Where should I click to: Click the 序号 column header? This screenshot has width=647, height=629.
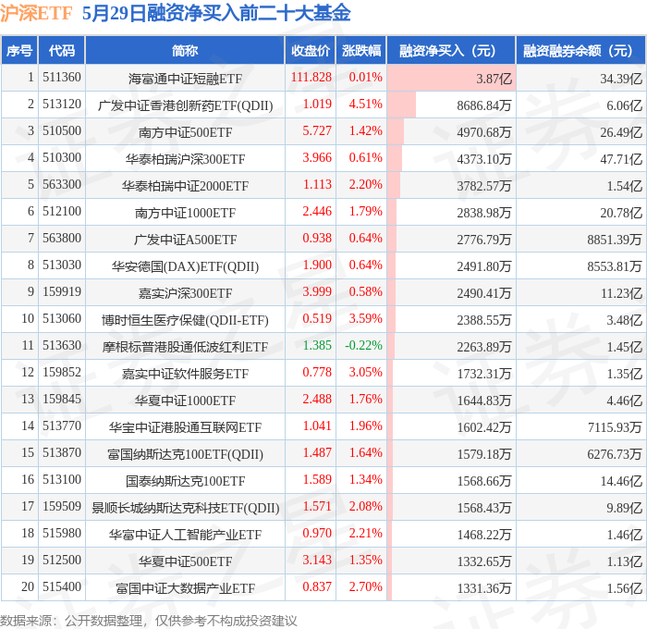[19, 50]
